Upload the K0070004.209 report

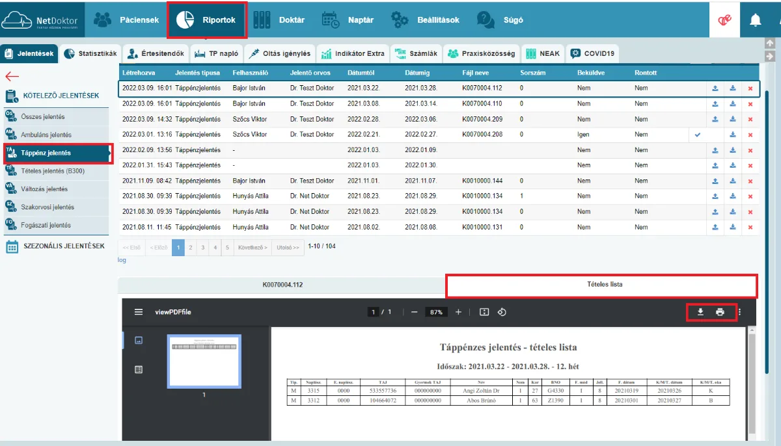[715, 119]
